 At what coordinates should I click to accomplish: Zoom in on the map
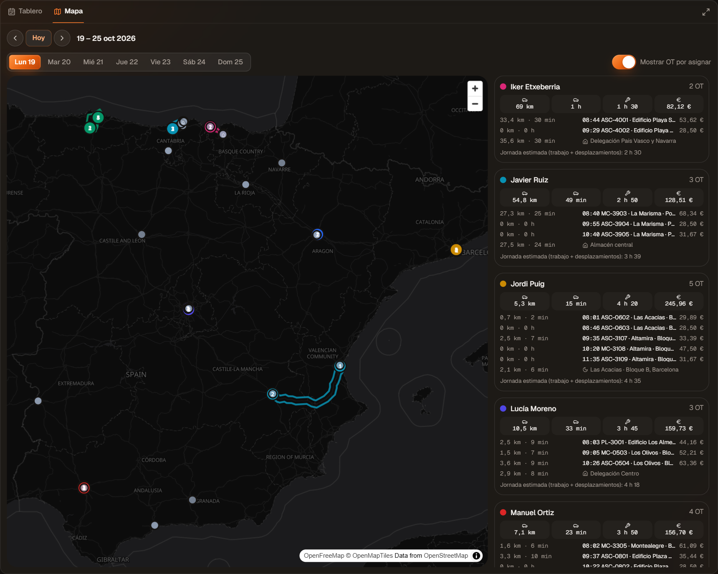tap(475, 89)
